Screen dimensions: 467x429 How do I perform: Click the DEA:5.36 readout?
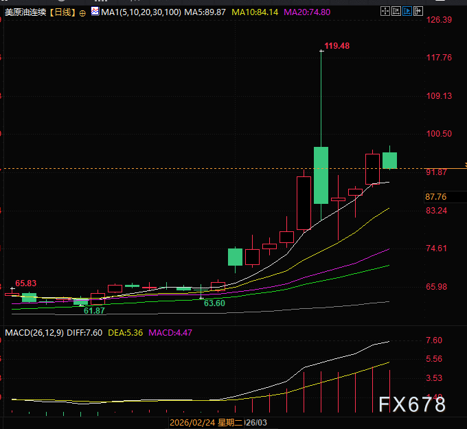(126, 332)
